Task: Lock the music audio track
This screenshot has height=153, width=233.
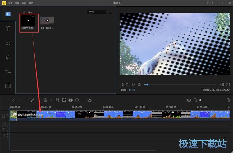Action: tap(7, 137)
